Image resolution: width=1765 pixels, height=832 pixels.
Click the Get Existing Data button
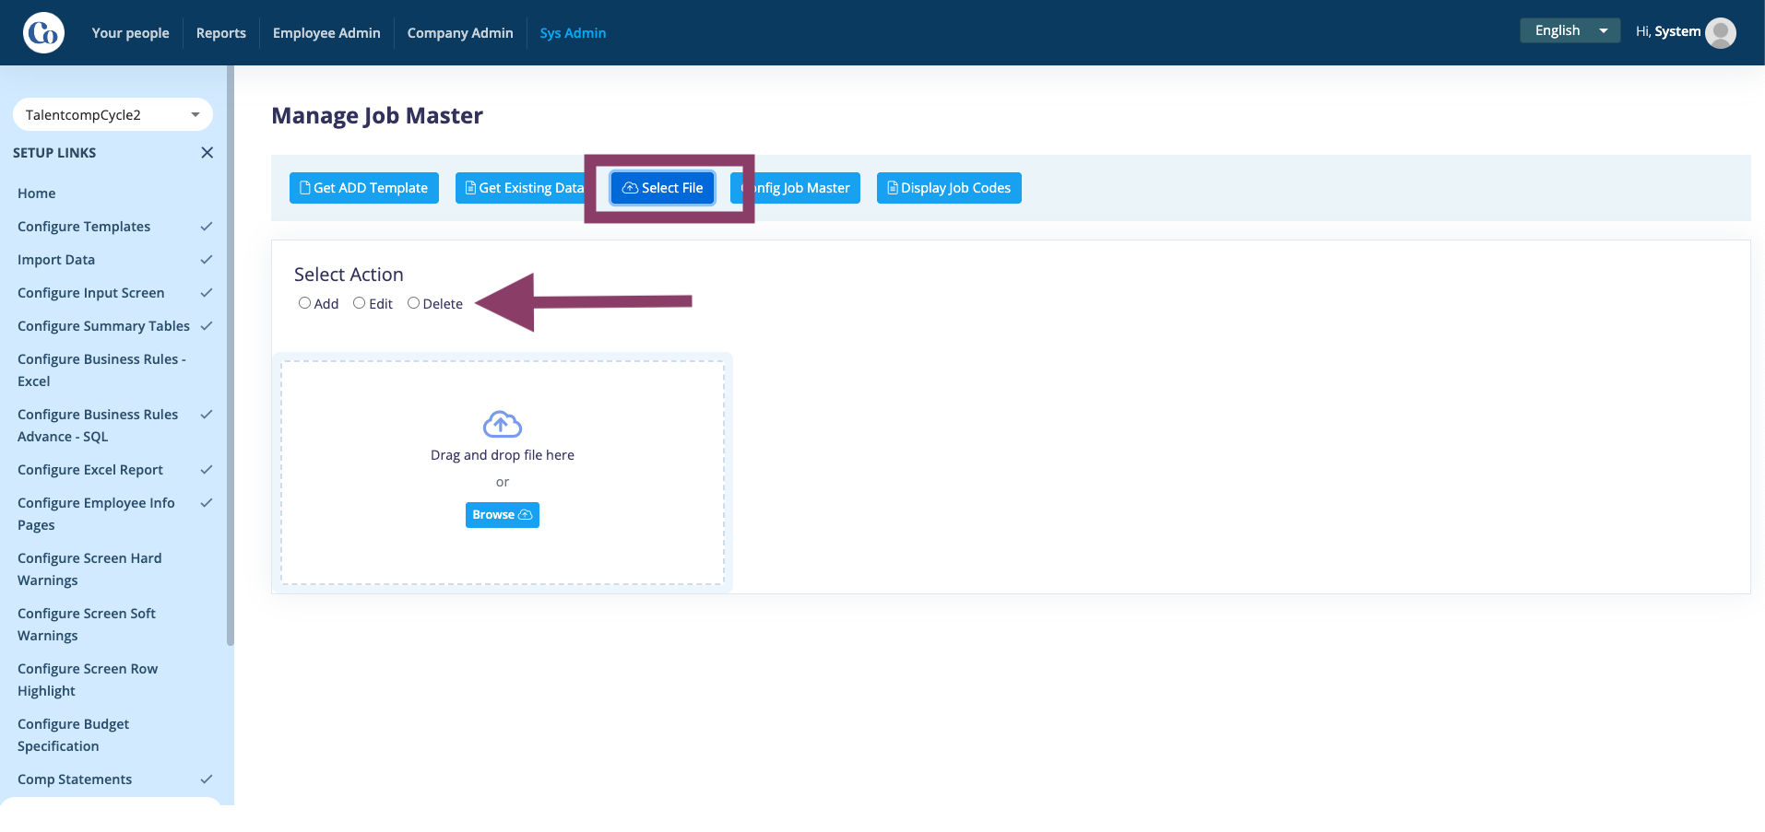[x=525, y=188]
